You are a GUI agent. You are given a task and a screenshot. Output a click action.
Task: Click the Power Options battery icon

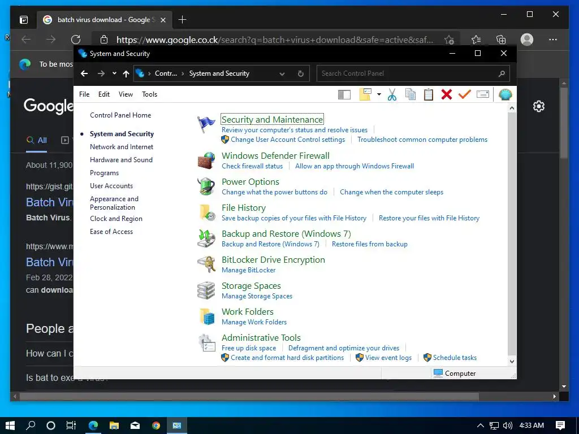tap(206, 186)
